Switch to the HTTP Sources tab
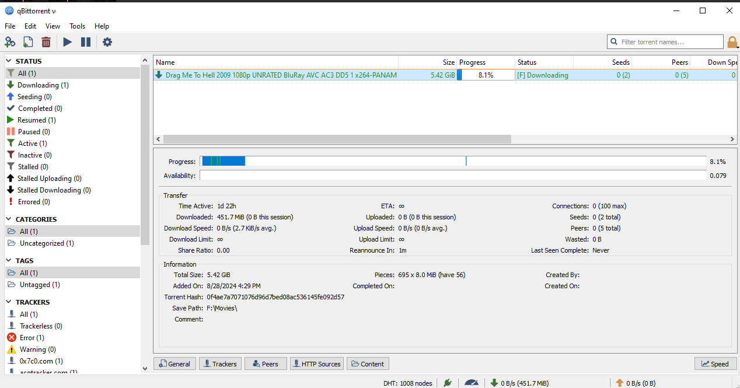Image resolution: width=740 pixels, height=388 pixels. (317, 363)
